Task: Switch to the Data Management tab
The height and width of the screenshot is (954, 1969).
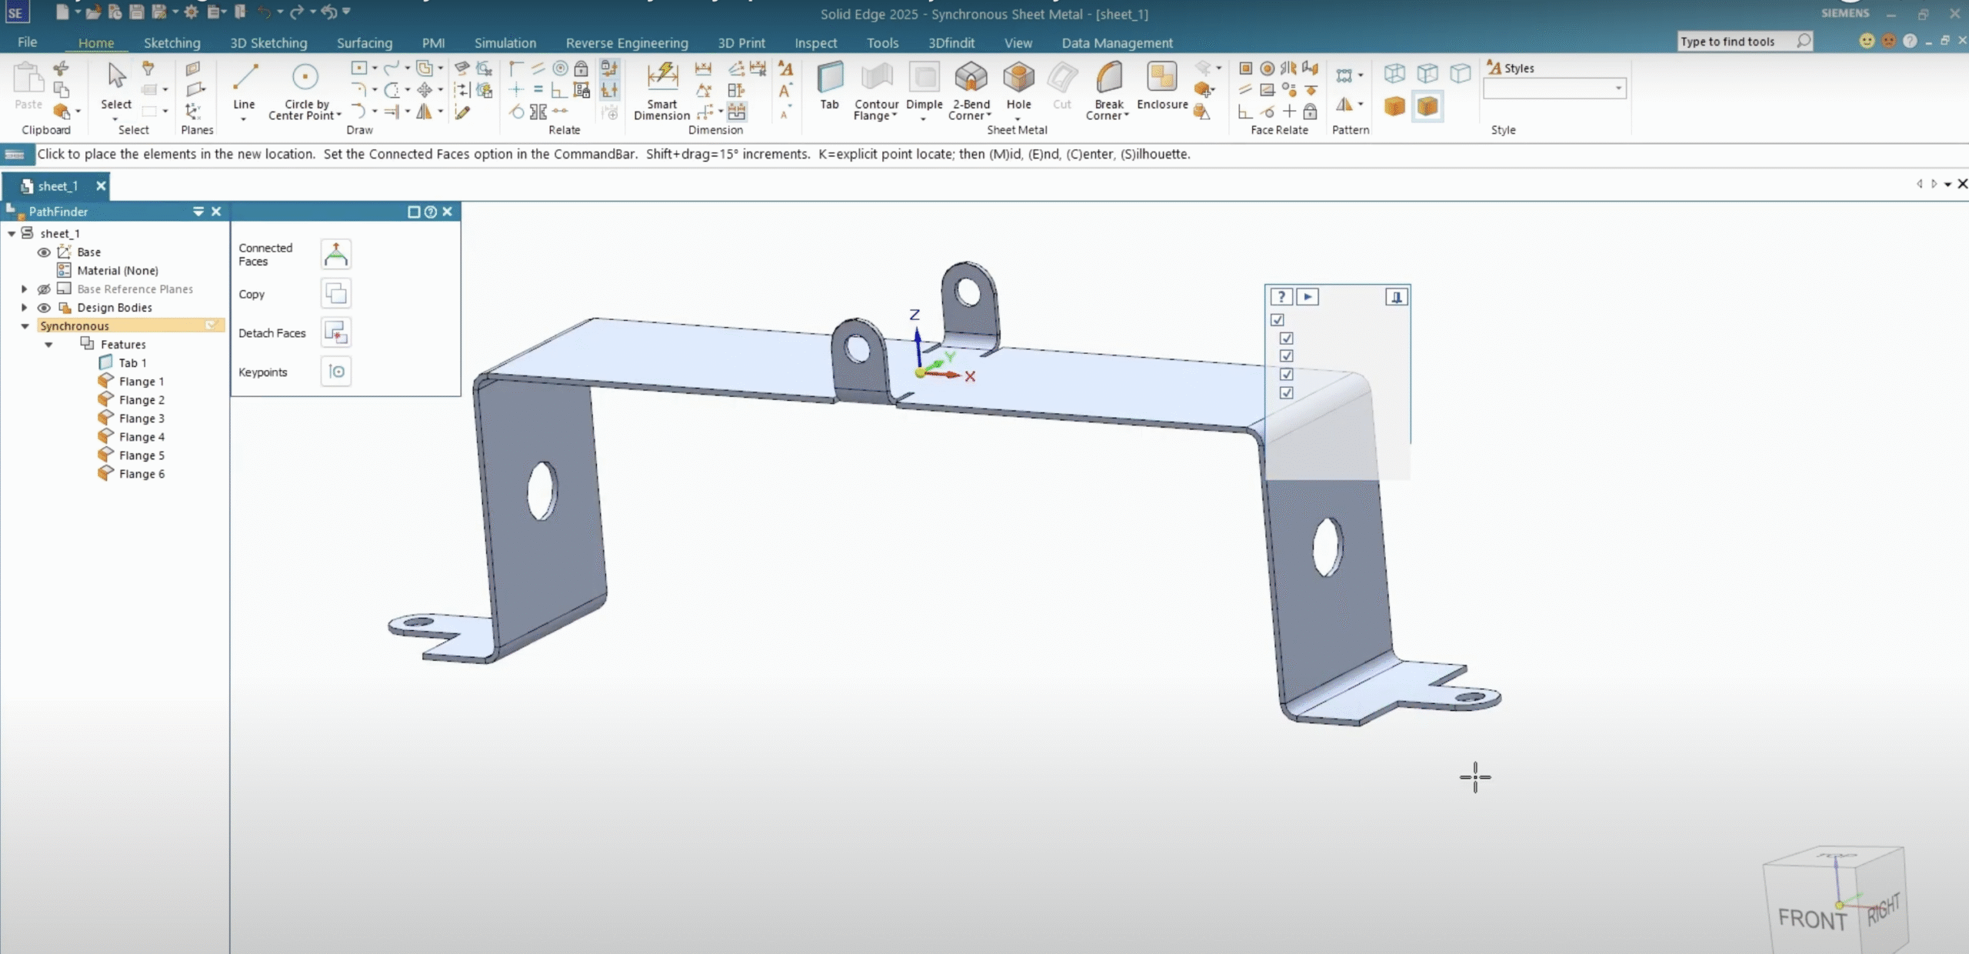Action: [x=1117, y=43]
